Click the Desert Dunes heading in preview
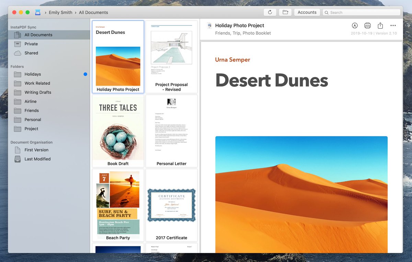 (272, 80)
